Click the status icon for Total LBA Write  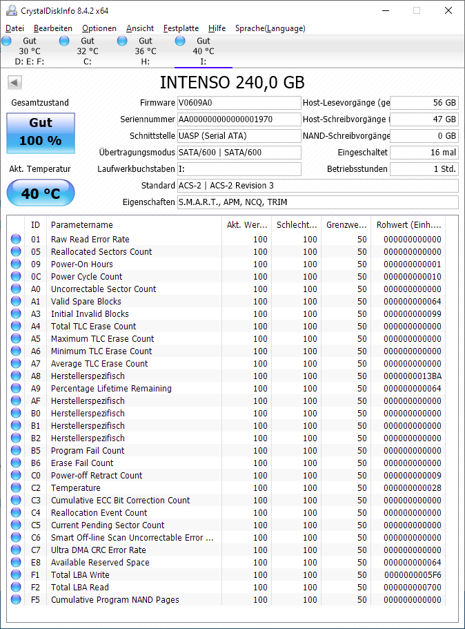(16, 575)
